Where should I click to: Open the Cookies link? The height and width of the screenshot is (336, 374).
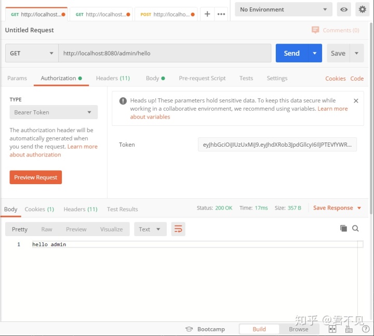tap(336, 79)
